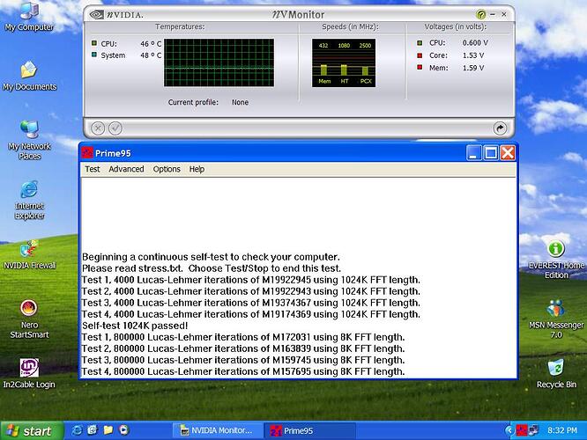Click nVMonitor help question mark icon
Screen dimensions: 587x440
480,15
